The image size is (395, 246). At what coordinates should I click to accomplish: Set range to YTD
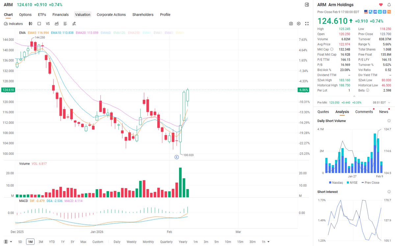pyautogui.click(x=52, y=242)
